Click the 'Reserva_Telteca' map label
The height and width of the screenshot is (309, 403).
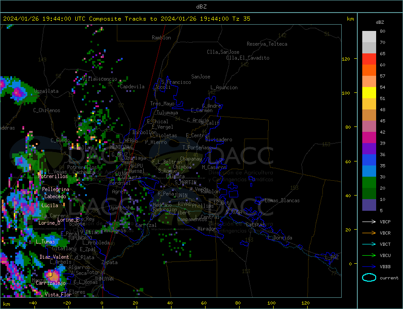[267, 44]
